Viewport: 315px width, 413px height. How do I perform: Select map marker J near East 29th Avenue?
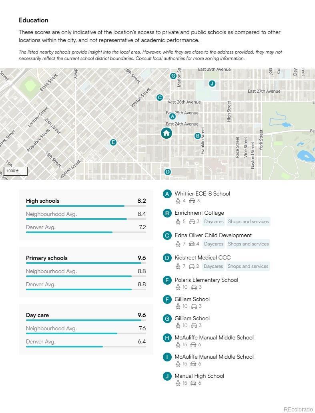212,84
